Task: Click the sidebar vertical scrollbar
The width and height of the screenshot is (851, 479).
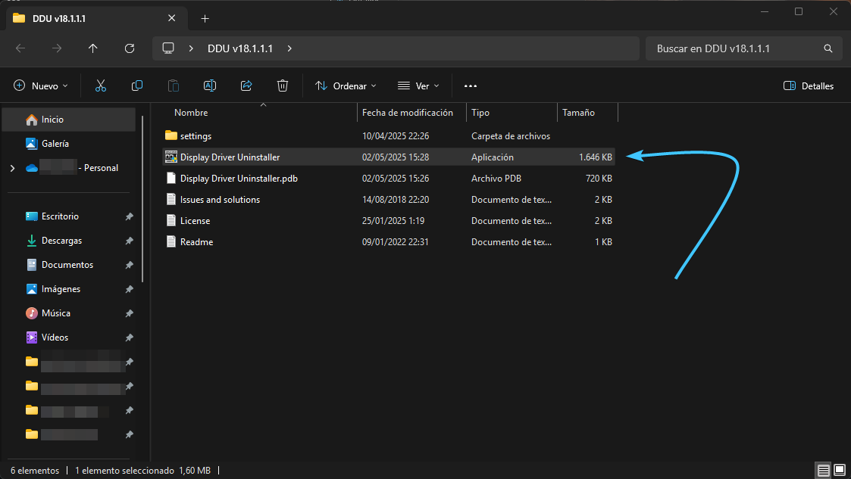Action: [142, 198]
